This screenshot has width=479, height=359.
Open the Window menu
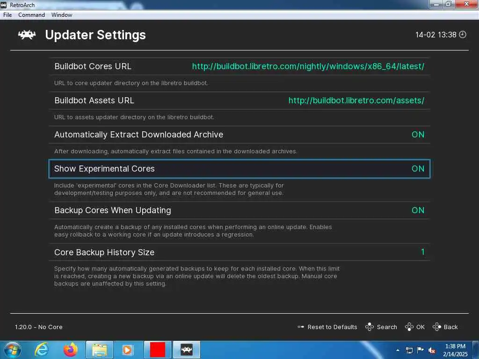coord(62,15)
